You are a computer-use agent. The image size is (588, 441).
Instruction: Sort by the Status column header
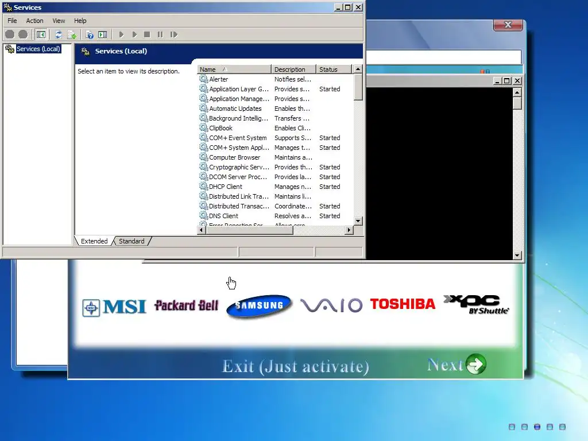334,69
